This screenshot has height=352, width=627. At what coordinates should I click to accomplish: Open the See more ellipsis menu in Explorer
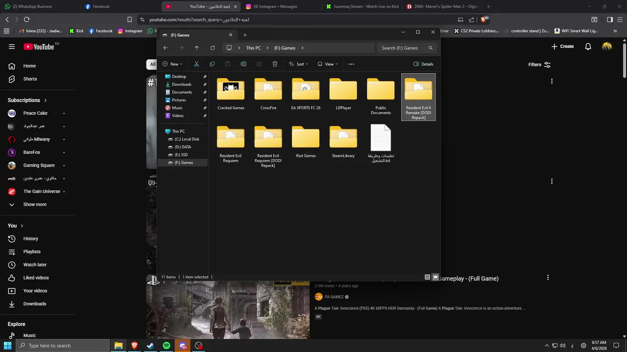click(351, 64)
